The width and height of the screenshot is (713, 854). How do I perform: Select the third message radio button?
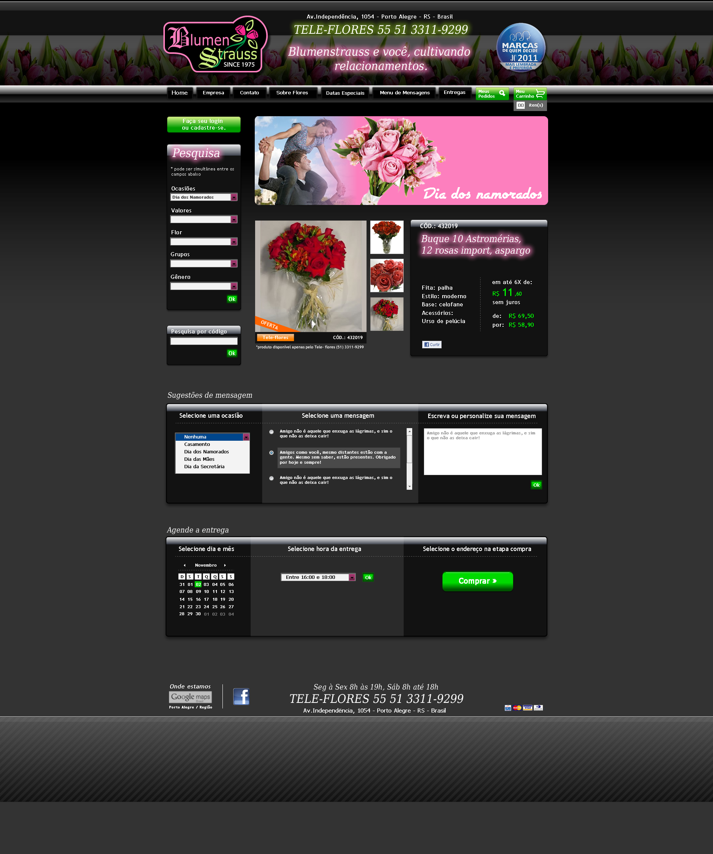(x=271, y=478)
